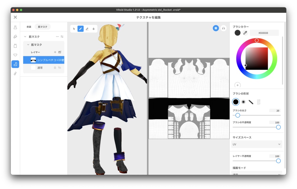Enable mirror symmetry in the texture view
The width and height of the screenshot is (297, 189).
tap(224, 28)
